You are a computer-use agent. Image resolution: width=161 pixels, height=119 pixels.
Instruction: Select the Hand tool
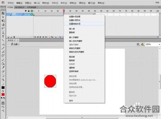[3, 76]
